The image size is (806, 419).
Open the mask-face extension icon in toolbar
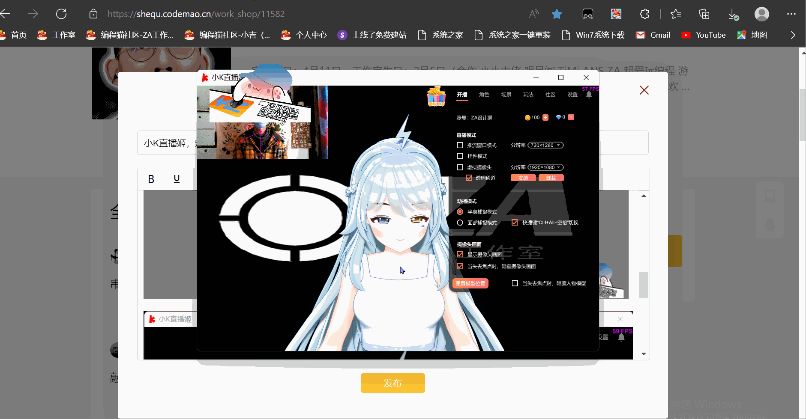point(587,14)
